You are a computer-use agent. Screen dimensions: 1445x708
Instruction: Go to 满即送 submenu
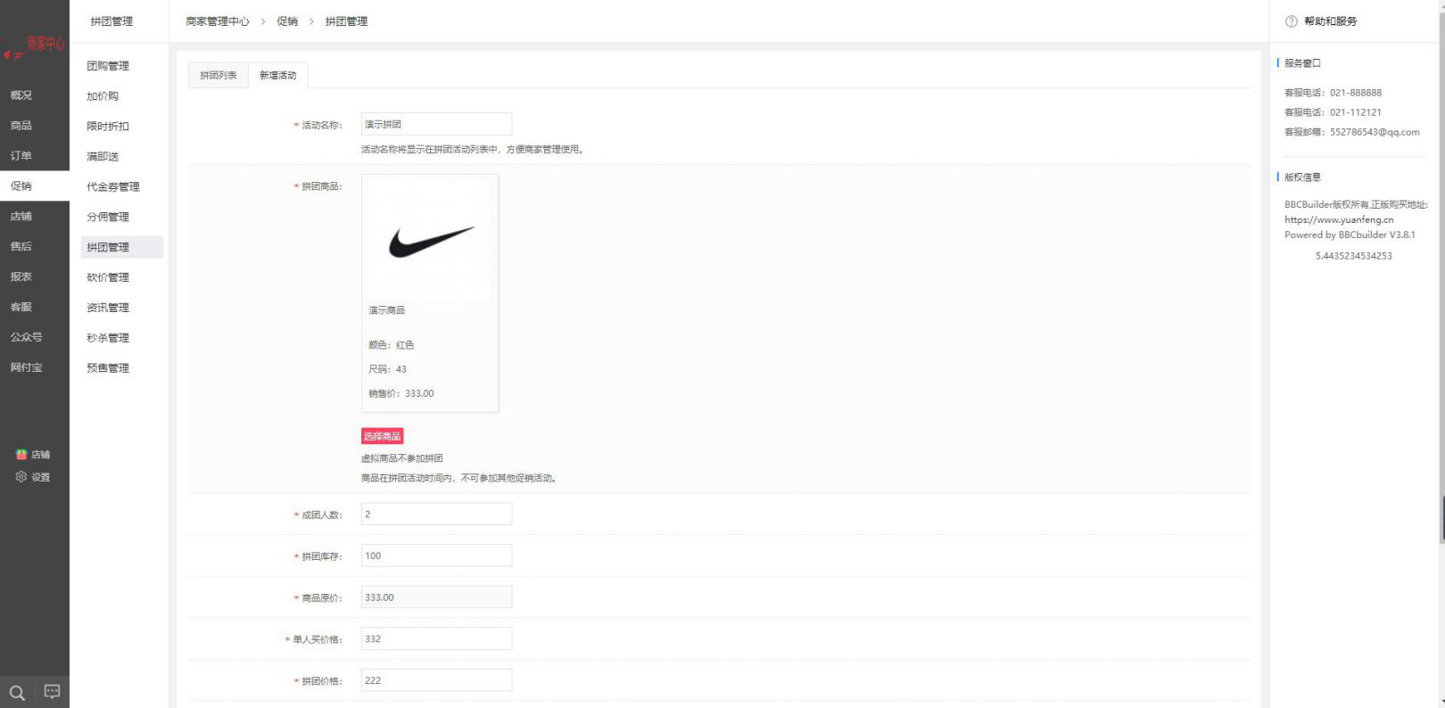click(103, 157)
